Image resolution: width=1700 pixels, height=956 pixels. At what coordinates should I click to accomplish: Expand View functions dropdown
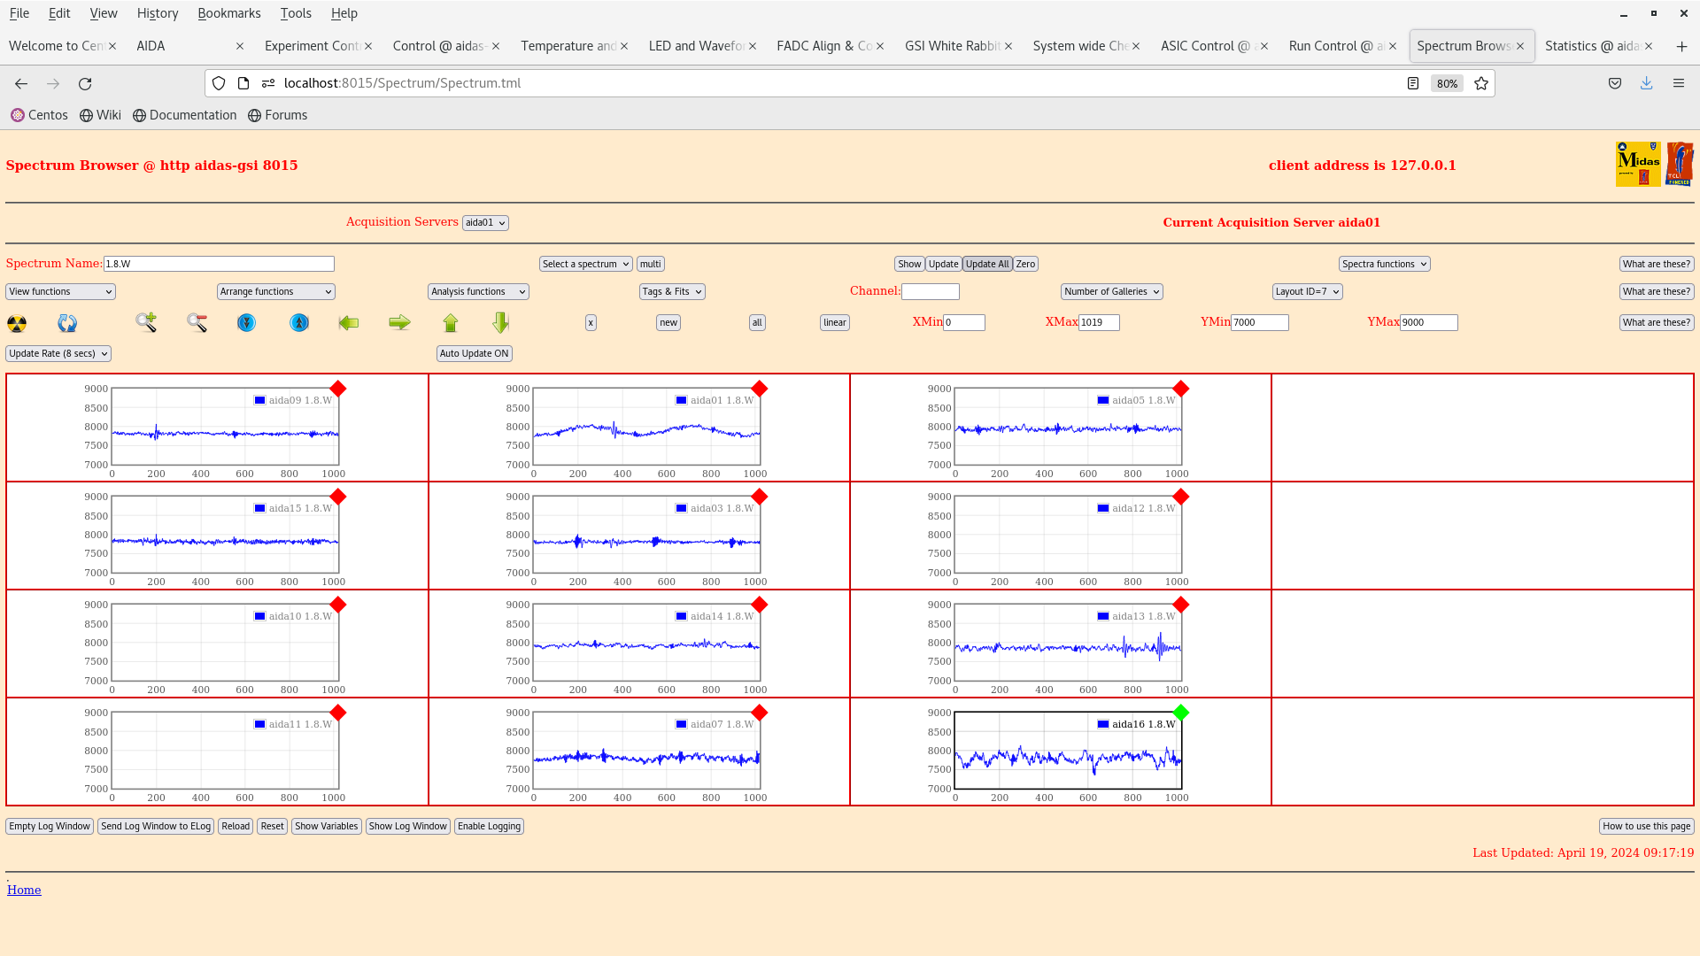(x=60, y=291)
